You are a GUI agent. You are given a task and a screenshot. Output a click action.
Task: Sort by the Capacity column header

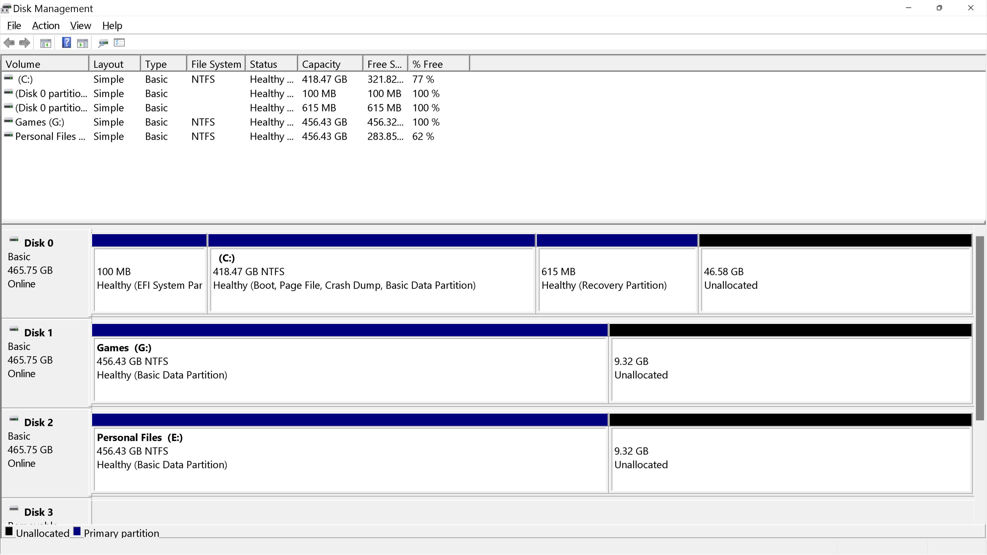330,64
